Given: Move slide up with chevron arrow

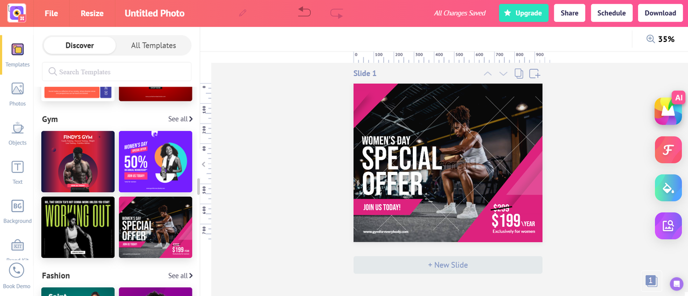Looking at the screenshot, I should [488, 74].
